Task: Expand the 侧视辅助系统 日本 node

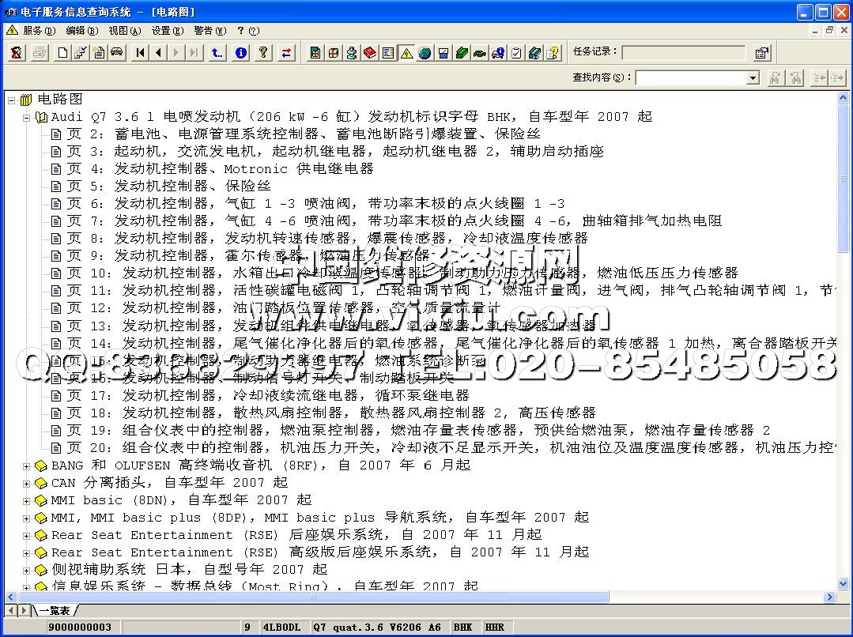Action: [26, 571]
